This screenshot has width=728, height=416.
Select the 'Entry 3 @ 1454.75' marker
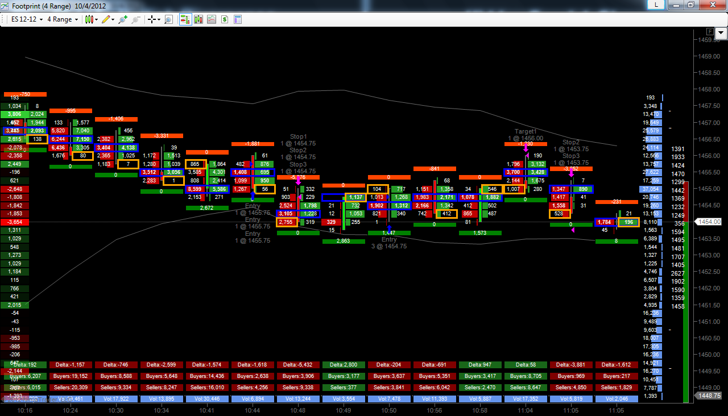tap(389, 243)
